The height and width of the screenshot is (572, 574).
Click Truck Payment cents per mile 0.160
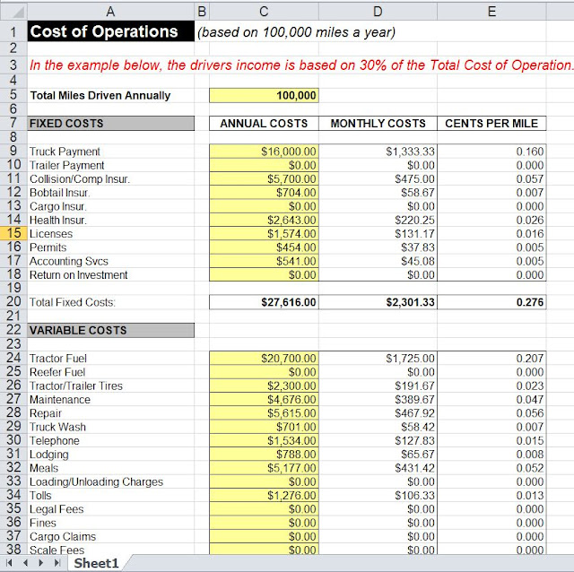point(491,152)
